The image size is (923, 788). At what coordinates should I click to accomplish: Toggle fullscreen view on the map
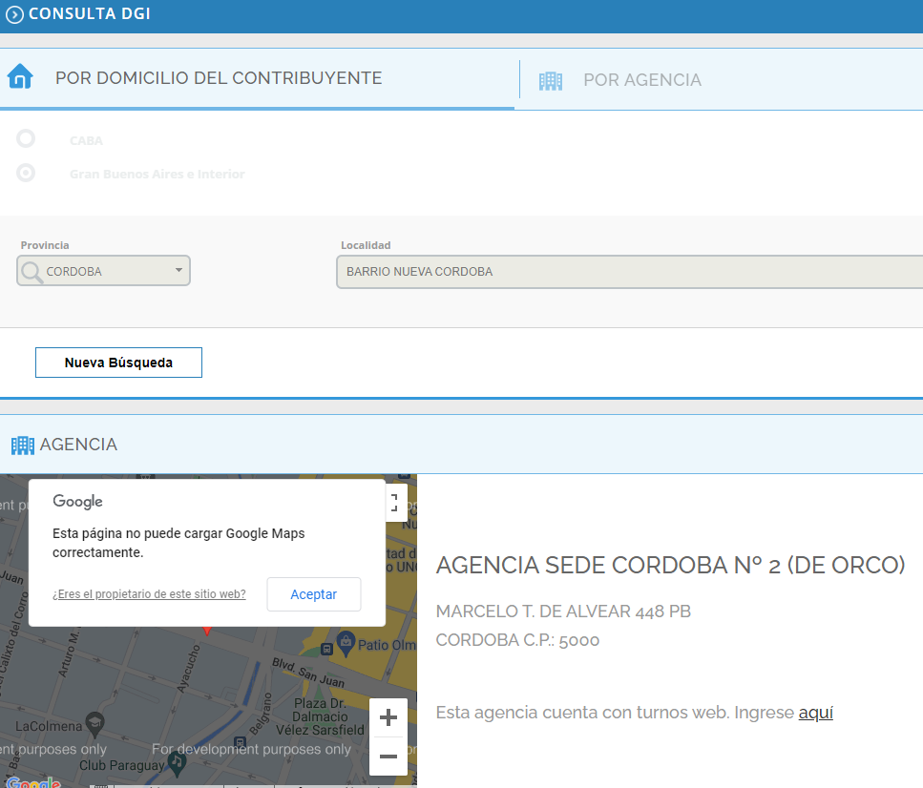click(x=396, y=502)
